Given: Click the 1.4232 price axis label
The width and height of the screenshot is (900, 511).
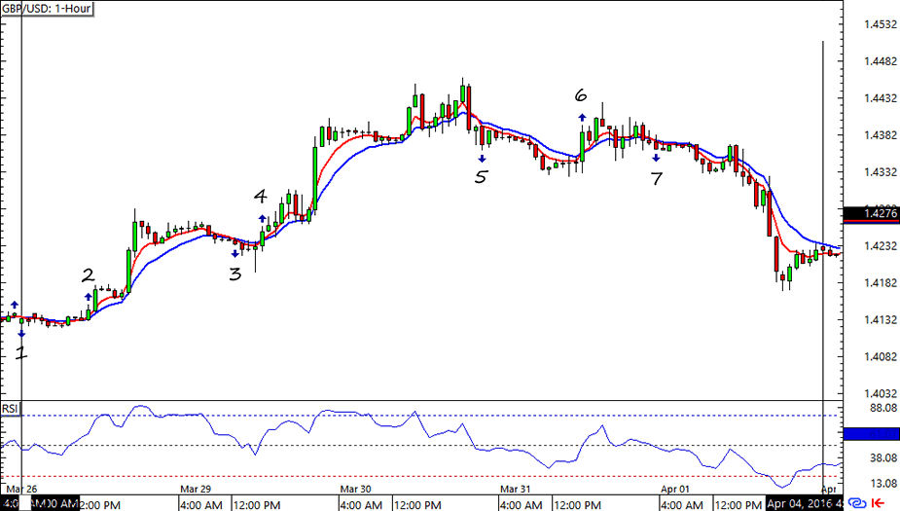Looking at the screenshot, I should (x=880, y=246).
